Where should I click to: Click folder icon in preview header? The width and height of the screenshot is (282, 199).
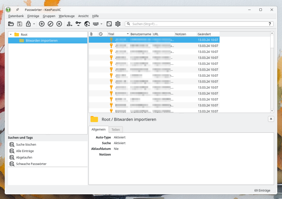pos(94,119)
